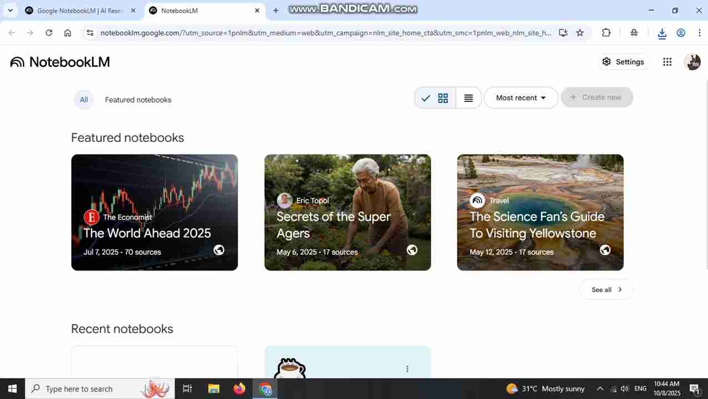Click See all featured notebooks
The width and height of the screenshot is (708, 399).
(x=606, y=289)
